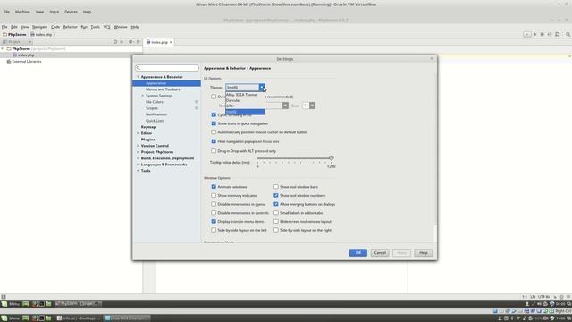
Task: Open the Project view selector dropdown
Action: pyautogui.click(x=17, y=42)
